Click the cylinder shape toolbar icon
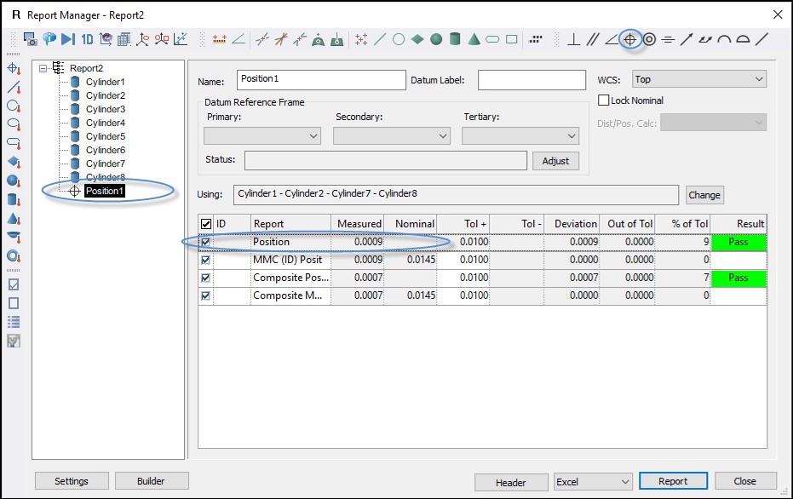The image size is (793, 499). pyautogui.click(x=455, y=39)
